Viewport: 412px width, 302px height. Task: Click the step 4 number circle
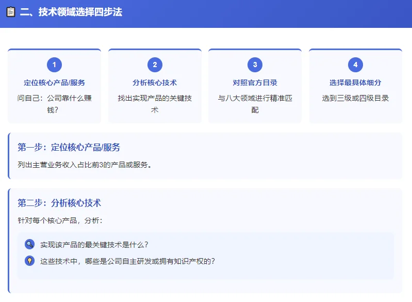pyautogui.click(x=355, y=65)
